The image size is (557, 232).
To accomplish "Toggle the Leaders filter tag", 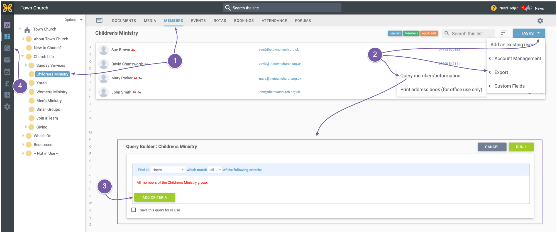I will [395, 33].
